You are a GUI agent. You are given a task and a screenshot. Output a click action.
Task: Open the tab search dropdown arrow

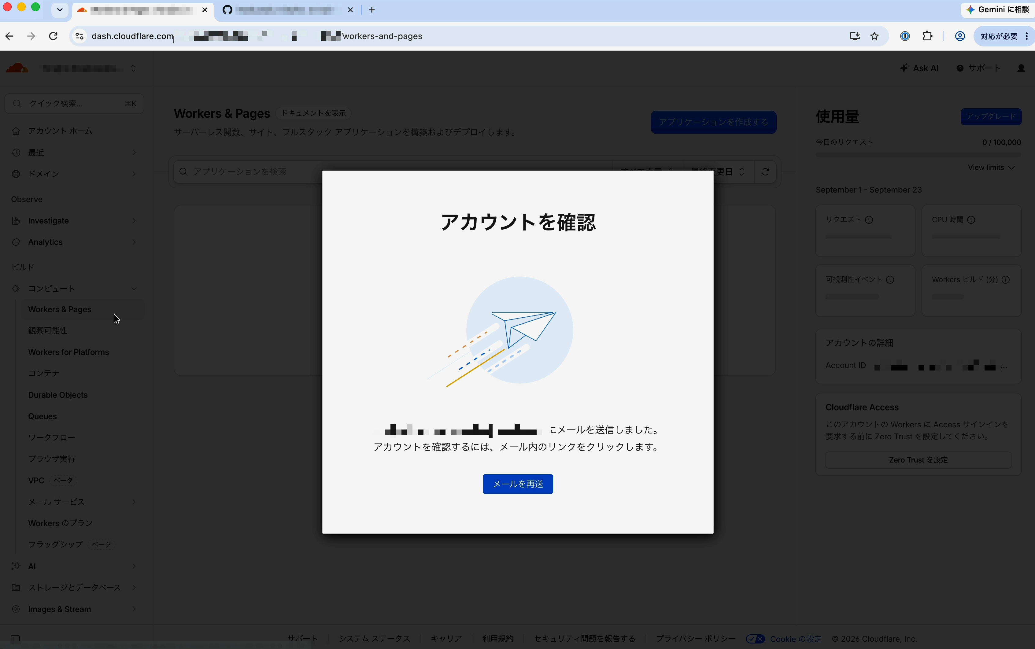click(60, 10)
